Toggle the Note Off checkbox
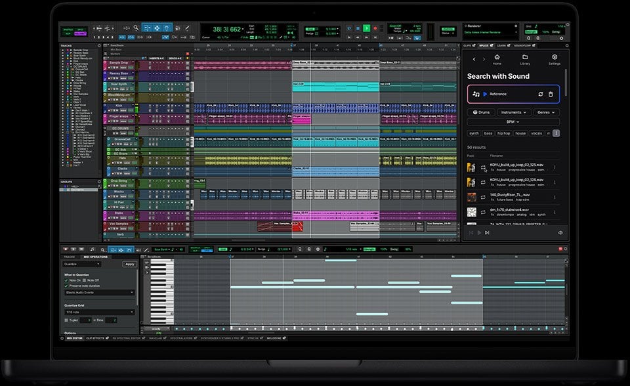Viewport: 630px width, 386px height. [85, 280]
